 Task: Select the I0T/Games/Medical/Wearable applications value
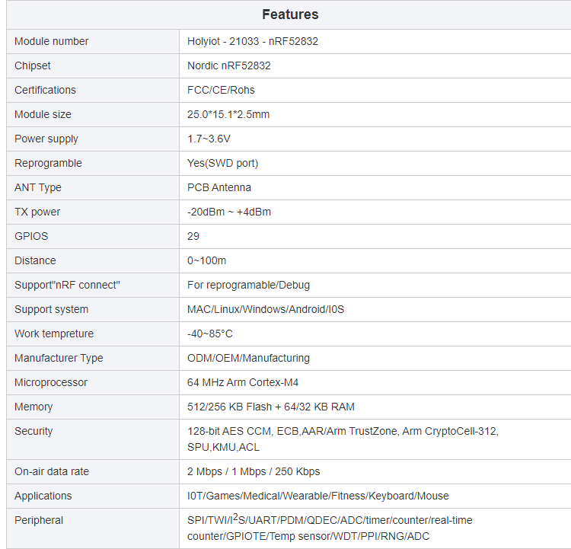click(318, 496)
